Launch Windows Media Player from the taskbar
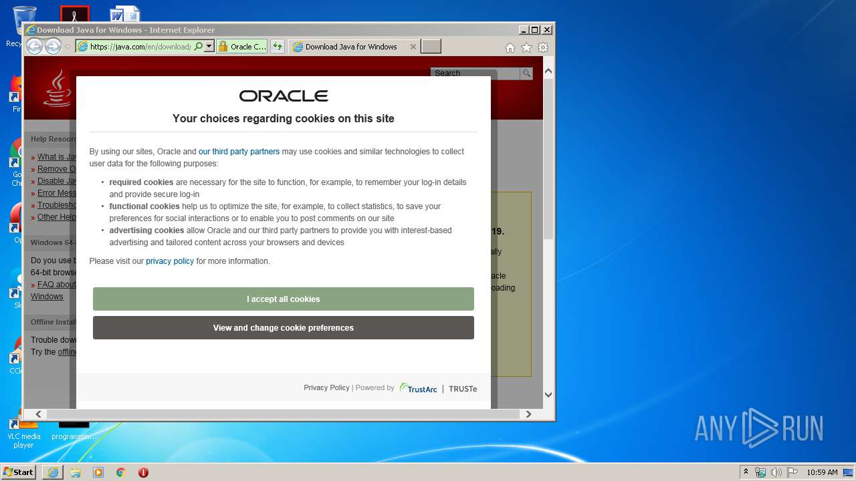This screenshot has width=856, height=481. (98, 472)
